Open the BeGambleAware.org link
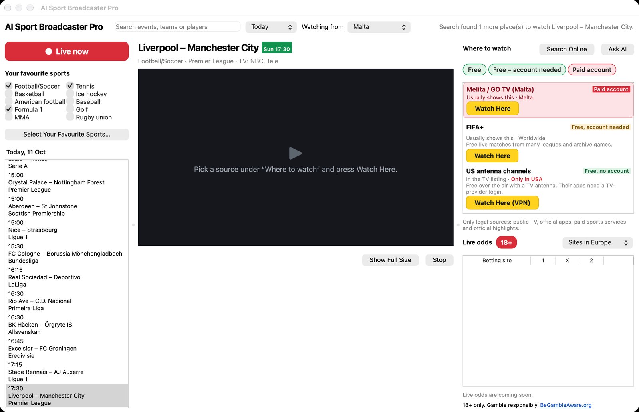Viewport: 639px width, 412px height. pyautogui.click(x=566, y=405)
